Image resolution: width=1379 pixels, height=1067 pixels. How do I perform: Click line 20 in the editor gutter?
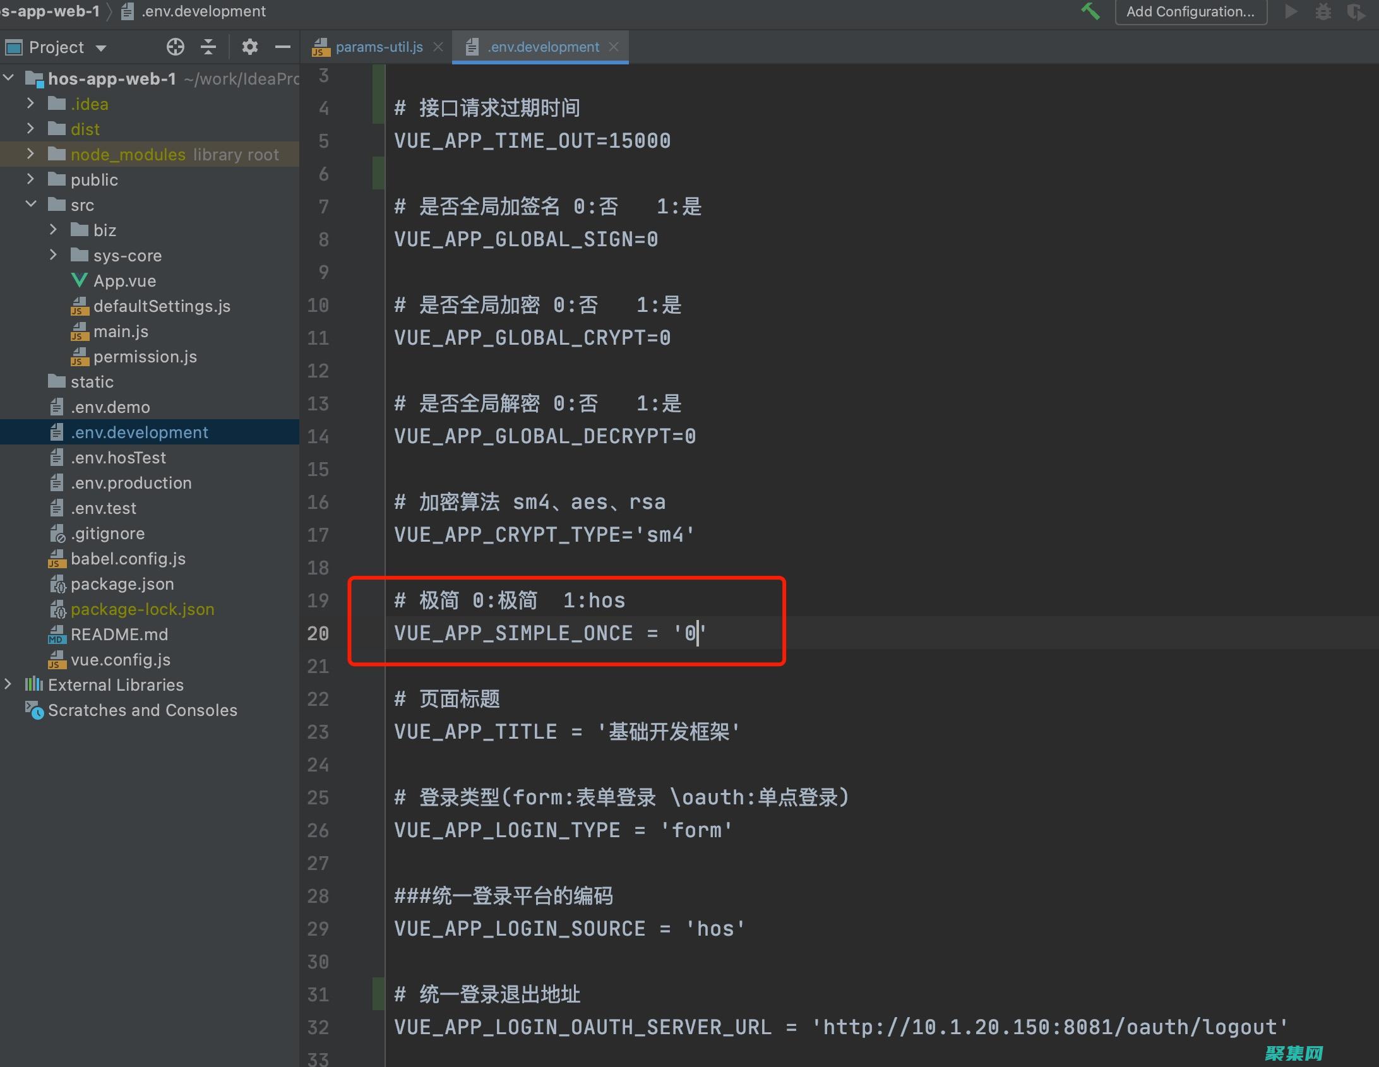pos(318,633)
